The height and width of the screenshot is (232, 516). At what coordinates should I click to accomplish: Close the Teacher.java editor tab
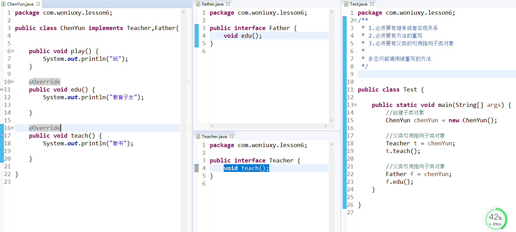(231, 136)
